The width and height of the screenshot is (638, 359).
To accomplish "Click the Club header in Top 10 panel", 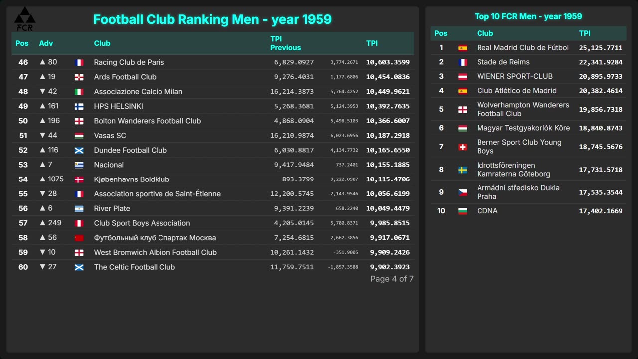I will [485, 33].
